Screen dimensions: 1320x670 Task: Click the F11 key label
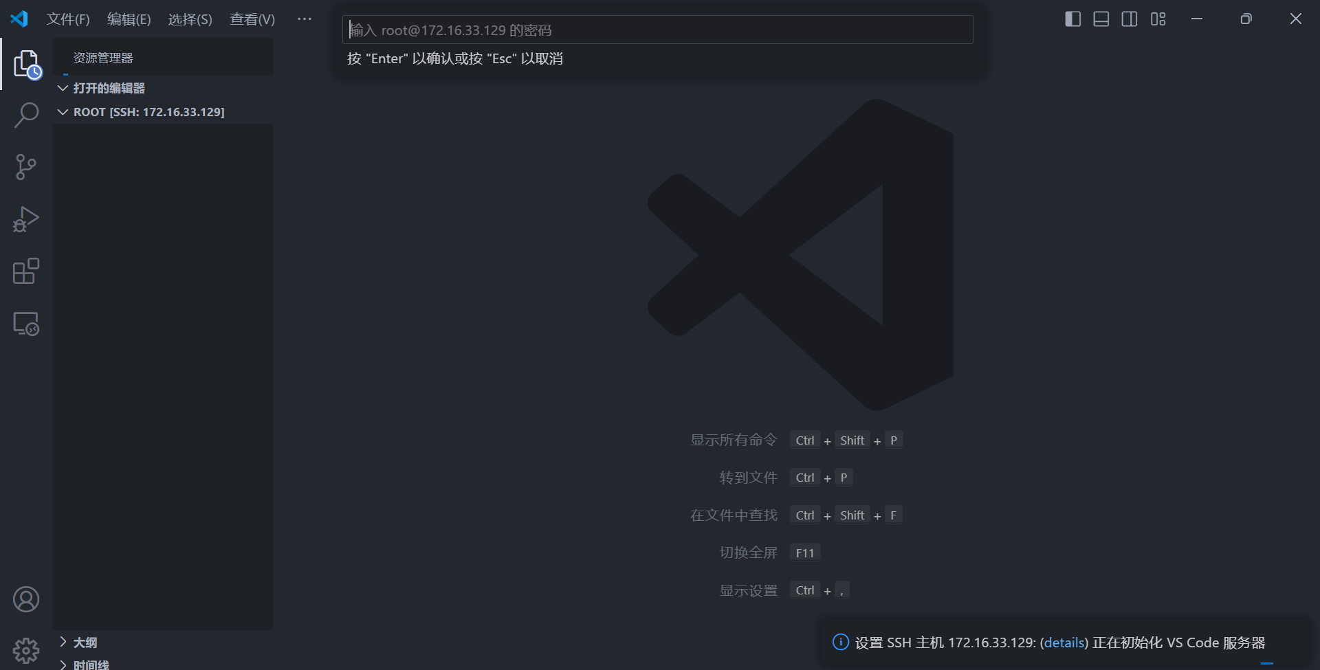(x=805, y=552)
